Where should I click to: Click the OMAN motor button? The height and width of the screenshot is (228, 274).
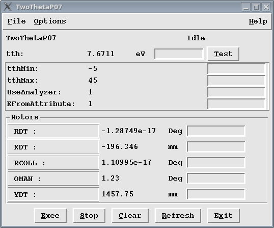coord(53,179)
